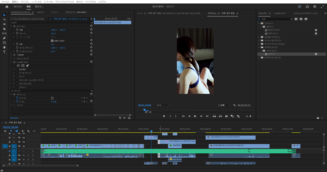Viewport: 327px width, 172px height.
Task: Draw a Lumetri pen mask icon
Action: [x=27, y=66]
